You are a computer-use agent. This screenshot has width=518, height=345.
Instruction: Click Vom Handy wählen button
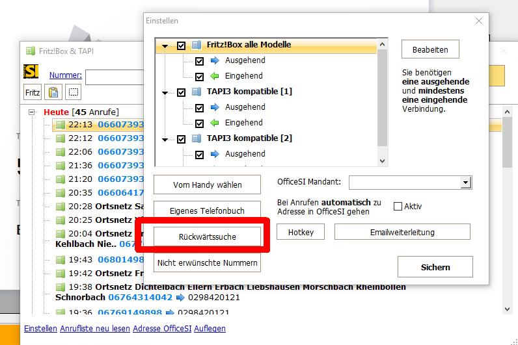pos(207,185)
